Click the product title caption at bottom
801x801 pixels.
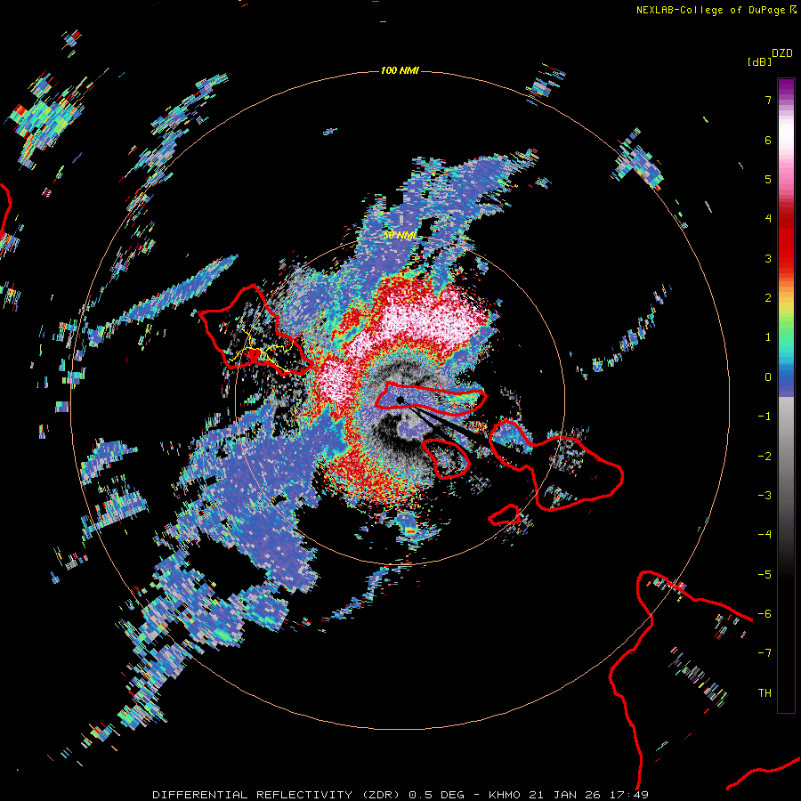400,795
